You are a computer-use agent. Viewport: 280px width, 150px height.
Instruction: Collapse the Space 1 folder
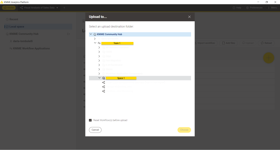99,78
